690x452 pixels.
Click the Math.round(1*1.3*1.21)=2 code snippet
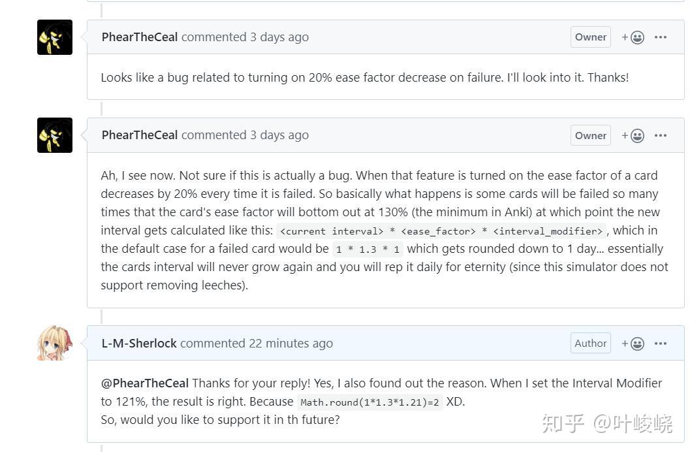tap(370, 402)
